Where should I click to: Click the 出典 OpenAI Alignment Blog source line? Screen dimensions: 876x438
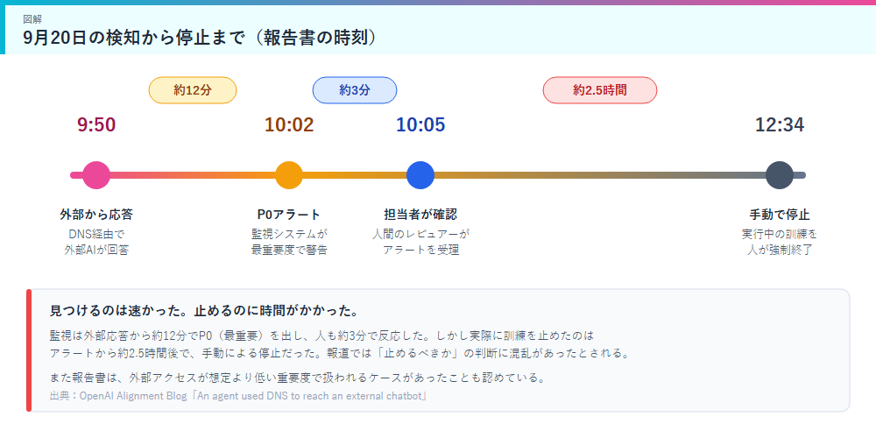click(x=238, y=396)
